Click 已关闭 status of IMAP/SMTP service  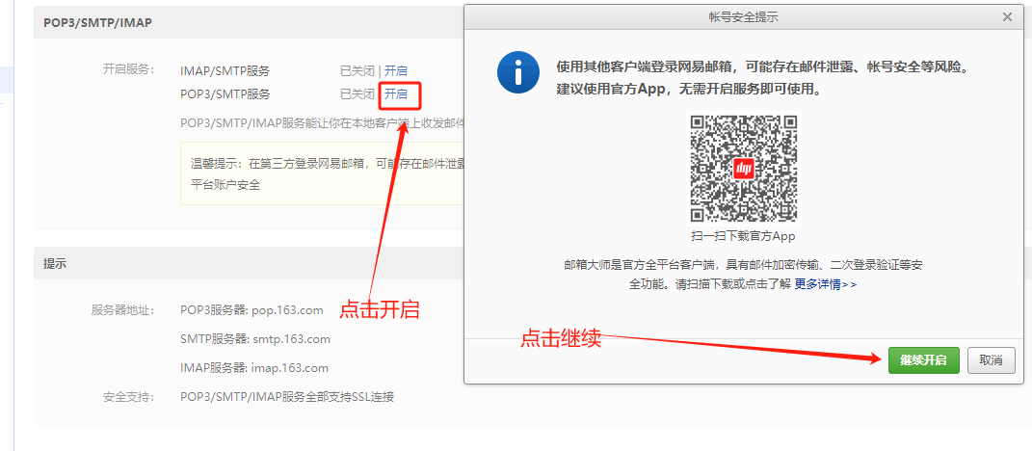pos(357,71)
